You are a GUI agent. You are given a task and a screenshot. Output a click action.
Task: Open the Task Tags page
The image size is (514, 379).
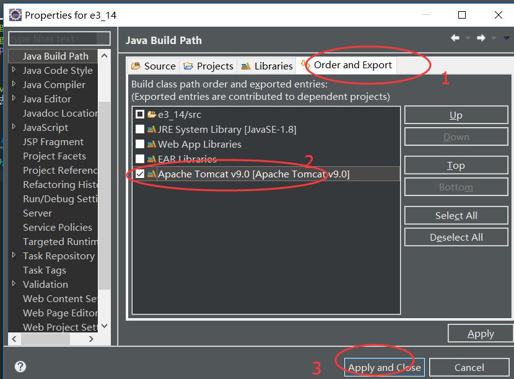tap(45, 270)
